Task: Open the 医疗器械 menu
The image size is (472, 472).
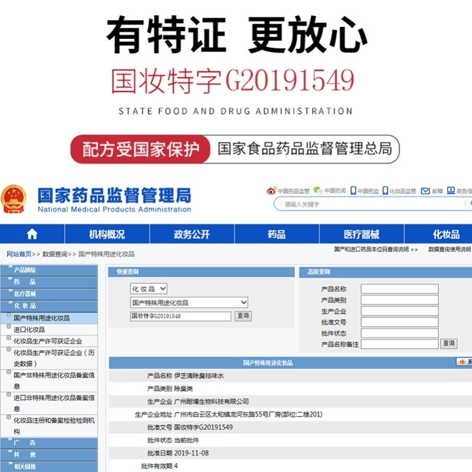Action: (x=362, y=234)
